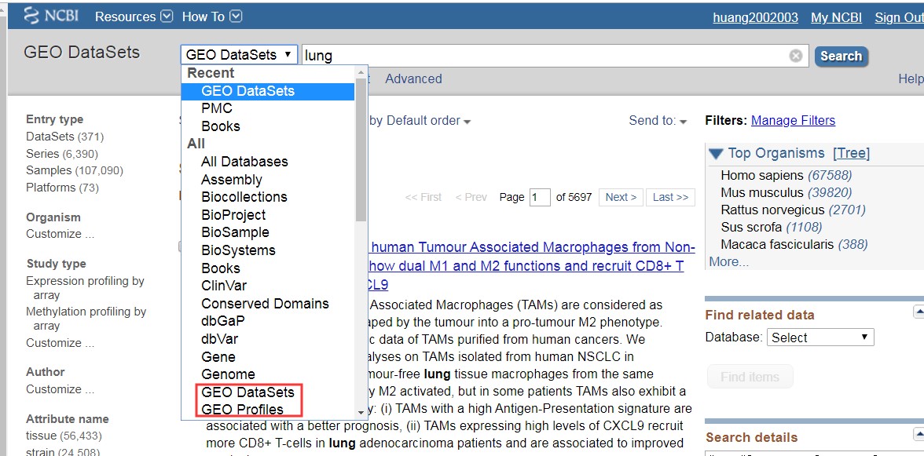Choose BioSystems in the list
The height and width of the screenshot is (456, 924).
238,250
